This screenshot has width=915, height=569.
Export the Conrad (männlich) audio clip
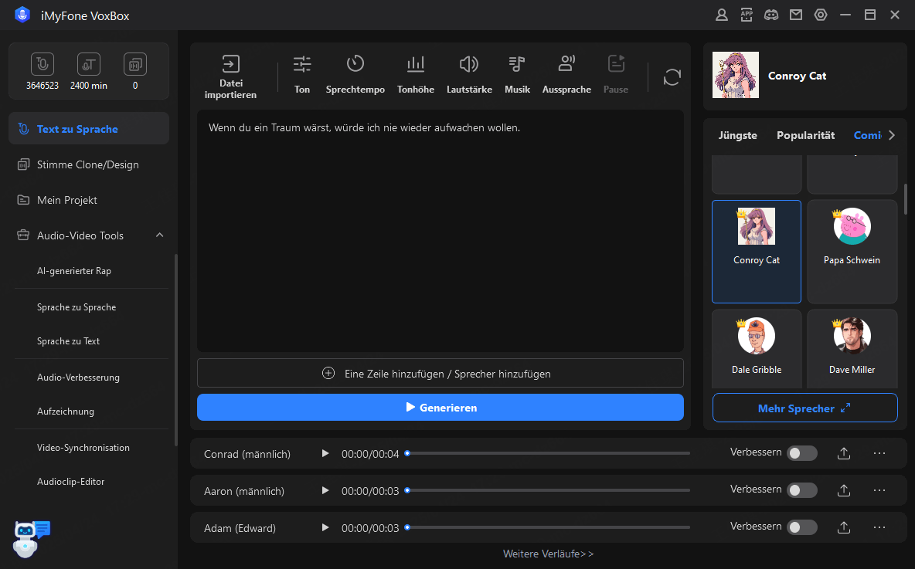coord(844,454)
